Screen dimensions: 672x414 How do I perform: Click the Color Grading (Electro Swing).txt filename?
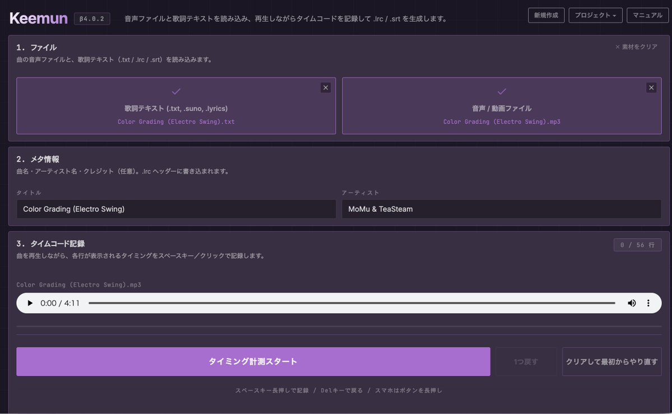[176, 122]
